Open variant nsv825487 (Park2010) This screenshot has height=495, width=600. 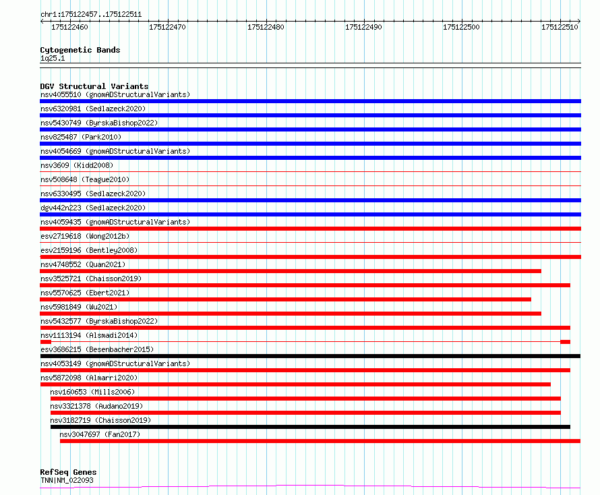tap(81, 137)
